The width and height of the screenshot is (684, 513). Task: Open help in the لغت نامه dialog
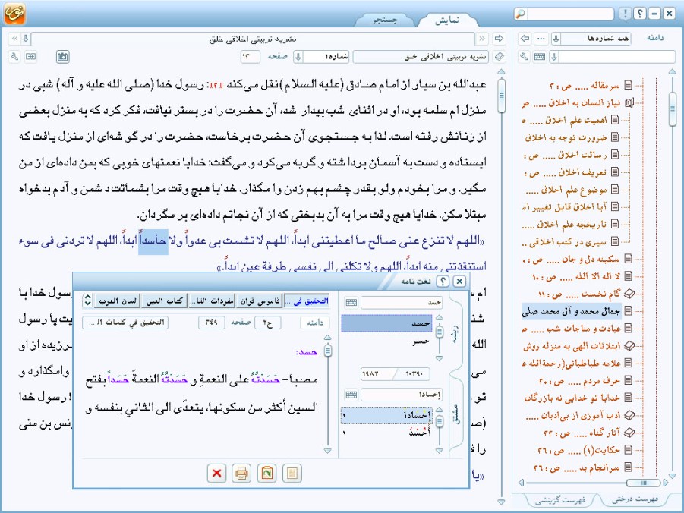pyautogui.click(x=443, y=282)
